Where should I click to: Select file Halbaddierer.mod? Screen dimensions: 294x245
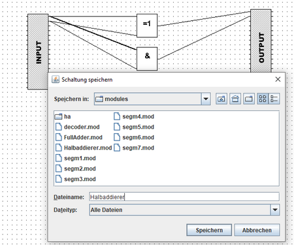tap(84, 148)
